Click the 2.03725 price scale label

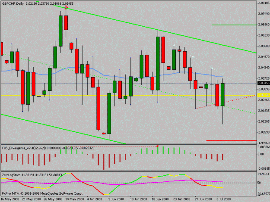click(x=264, y=78)
